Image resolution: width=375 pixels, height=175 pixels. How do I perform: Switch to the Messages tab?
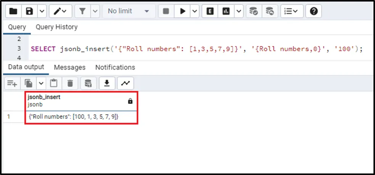tap(69, 67)
